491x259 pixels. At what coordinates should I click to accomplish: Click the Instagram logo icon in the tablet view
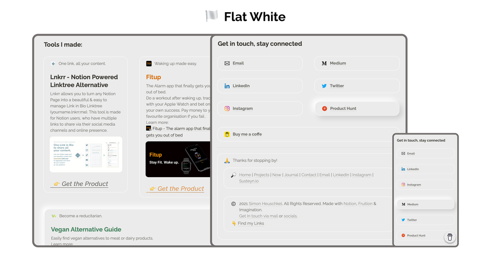click(x=227, y=109)
